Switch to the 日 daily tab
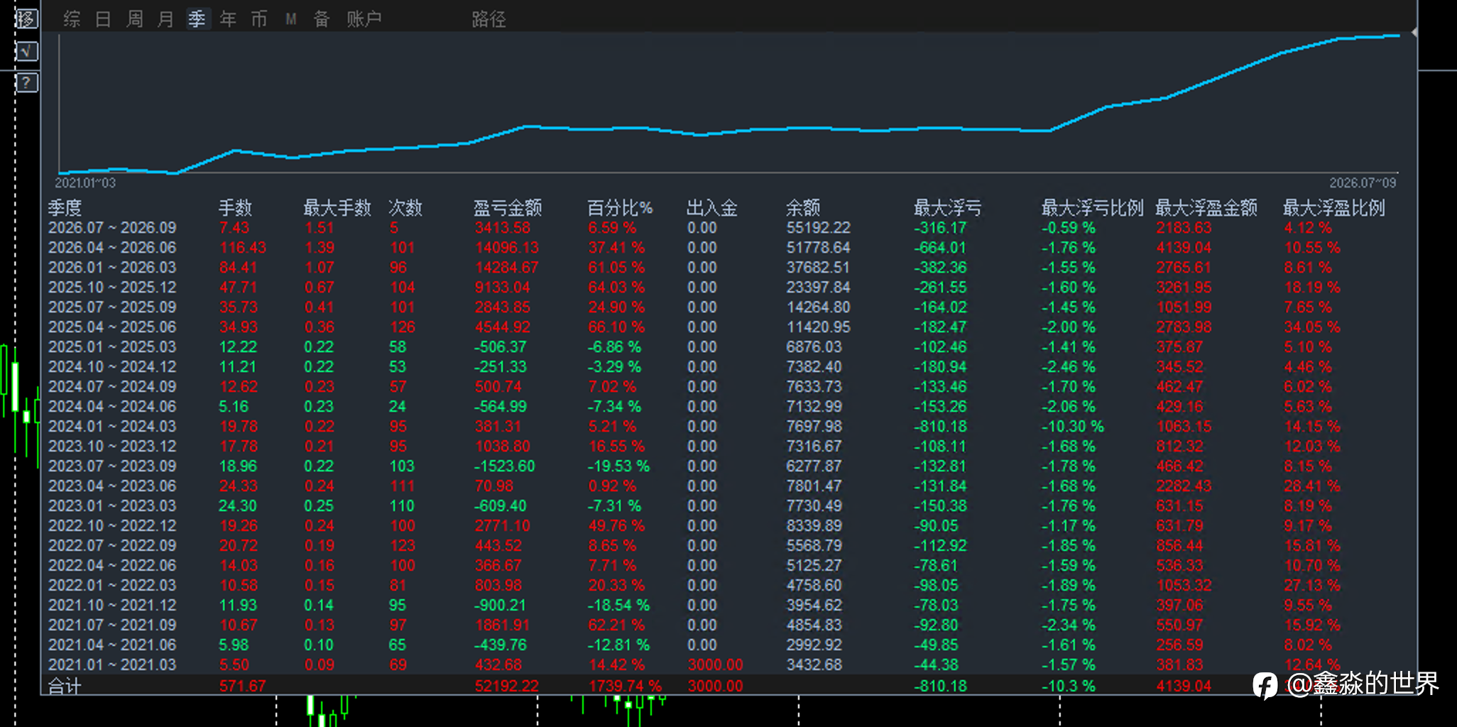Screen dimensions: 1457x727 tap(103, 19)
